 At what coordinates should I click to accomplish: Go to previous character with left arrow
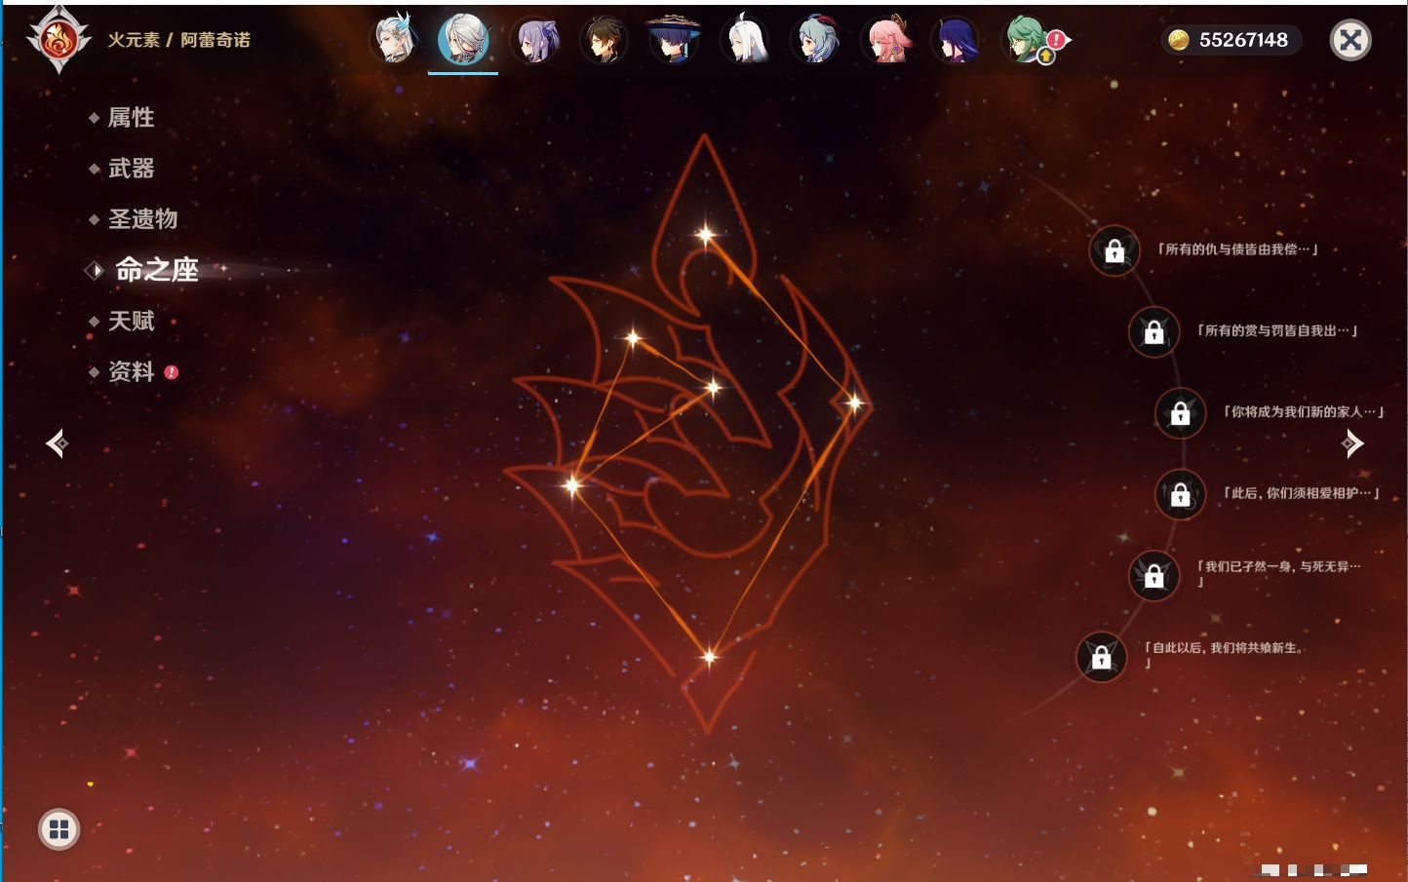57,443
